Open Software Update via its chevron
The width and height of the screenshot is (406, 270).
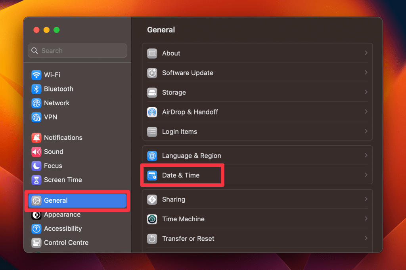[x=366, y=72]
